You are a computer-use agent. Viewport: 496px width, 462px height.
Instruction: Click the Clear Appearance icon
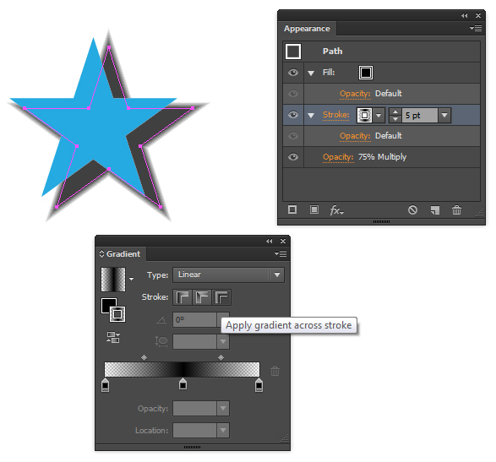[x=412, y=209]
